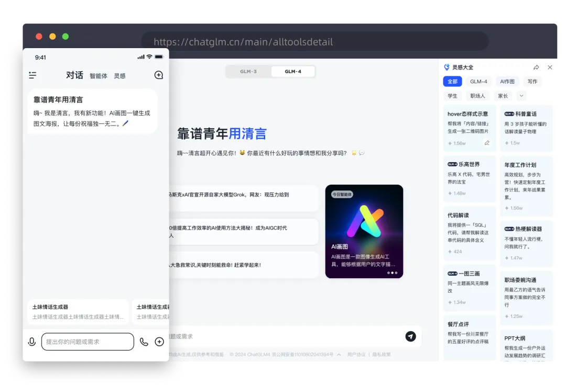The image size is (566, 385).
Task: Filter inspirations by 全部
Action: (452, 82)
